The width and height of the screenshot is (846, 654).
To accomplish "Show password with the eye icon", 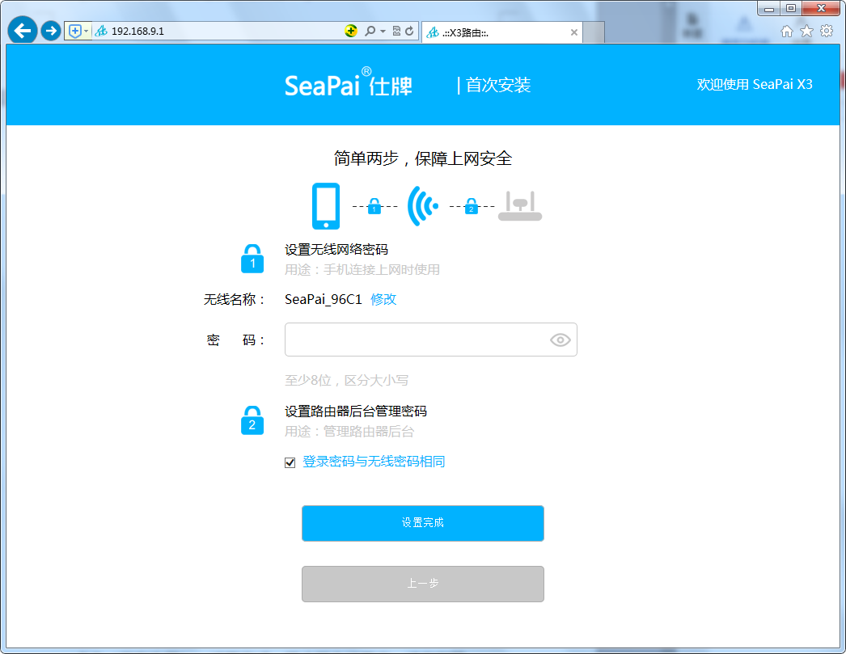I will point(560,340).
